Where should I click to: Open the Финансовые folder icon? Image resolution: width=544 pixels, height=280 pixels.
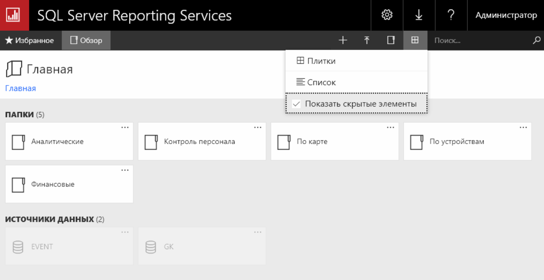[18, 185]
